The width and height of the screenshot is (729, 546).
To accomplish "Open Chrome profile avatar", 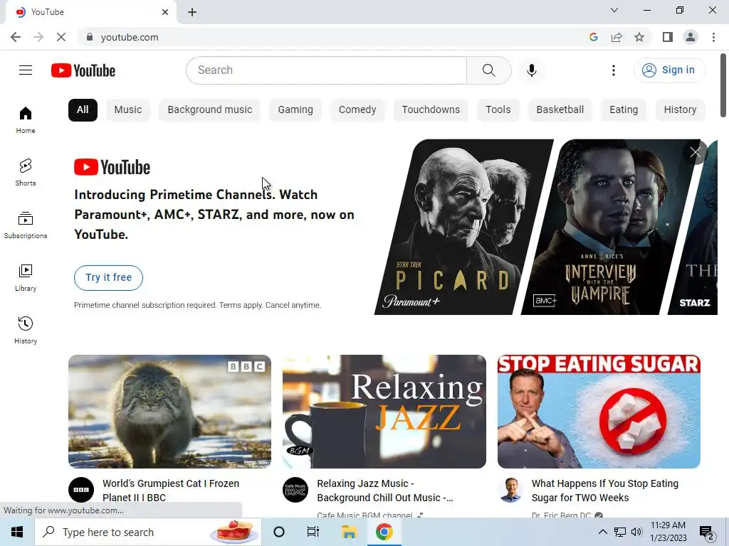I will tap(691, 37).
